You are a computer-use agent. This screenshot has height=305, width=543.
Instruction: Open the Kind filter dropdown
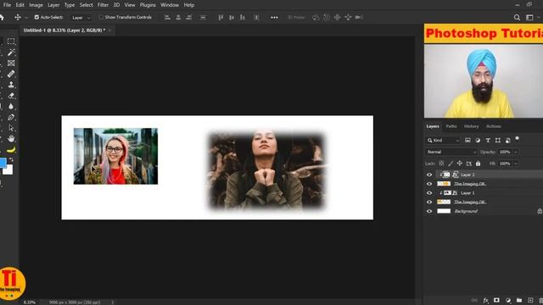[x=443, y=141]
